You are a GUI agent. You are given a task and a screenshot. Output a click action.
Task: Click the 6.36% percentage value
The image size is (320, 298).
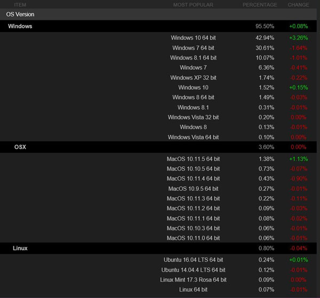click(266, 68)
